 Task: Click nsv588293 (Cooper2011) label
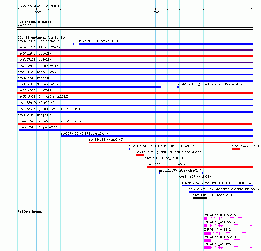coord(38,127)
